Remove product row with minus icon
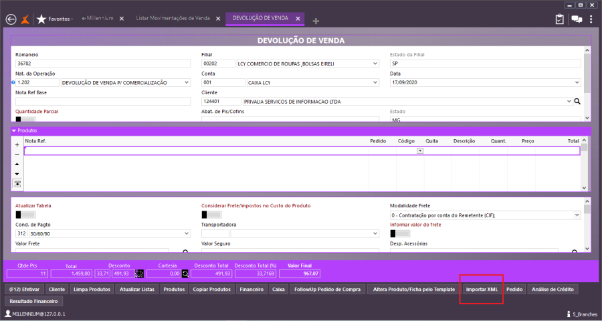The height and width of the screenshot is (321, 602). pos(17,154)
